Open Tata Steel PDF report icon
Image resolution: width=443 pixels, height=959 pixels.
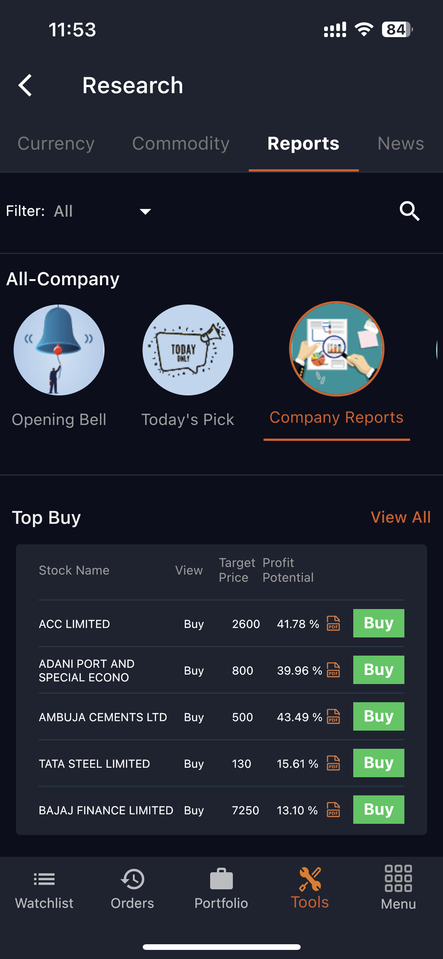tap(333, 763)
